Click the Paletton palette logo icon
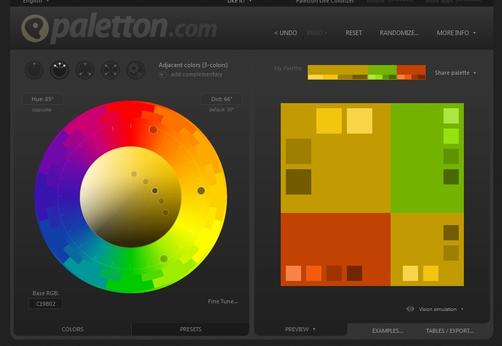The width and height of the screenshot is (502, 346). 35,29
